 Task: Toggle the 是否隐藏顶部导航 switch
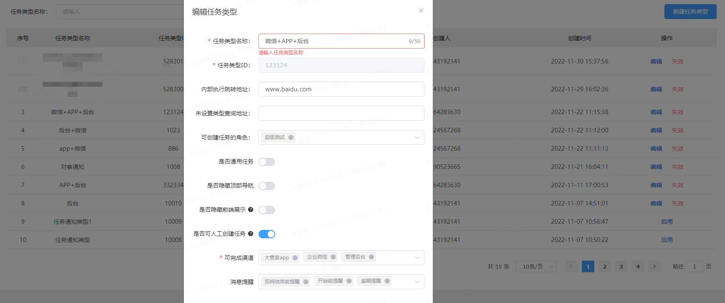coord(267,186)
